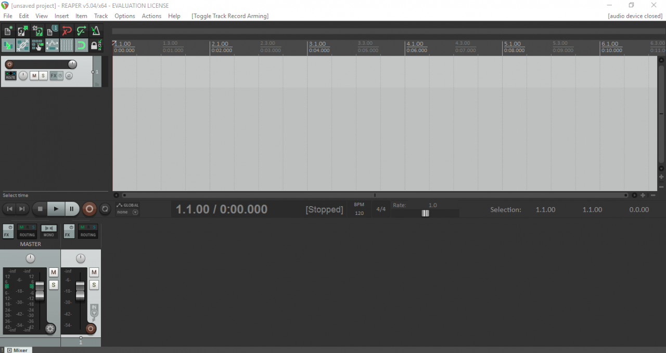Click the playback Rate slider
The image size is (666, 353).
click(425, 213)
